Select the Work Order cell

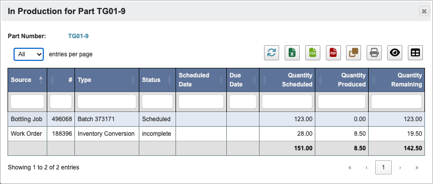coord(27,134)
